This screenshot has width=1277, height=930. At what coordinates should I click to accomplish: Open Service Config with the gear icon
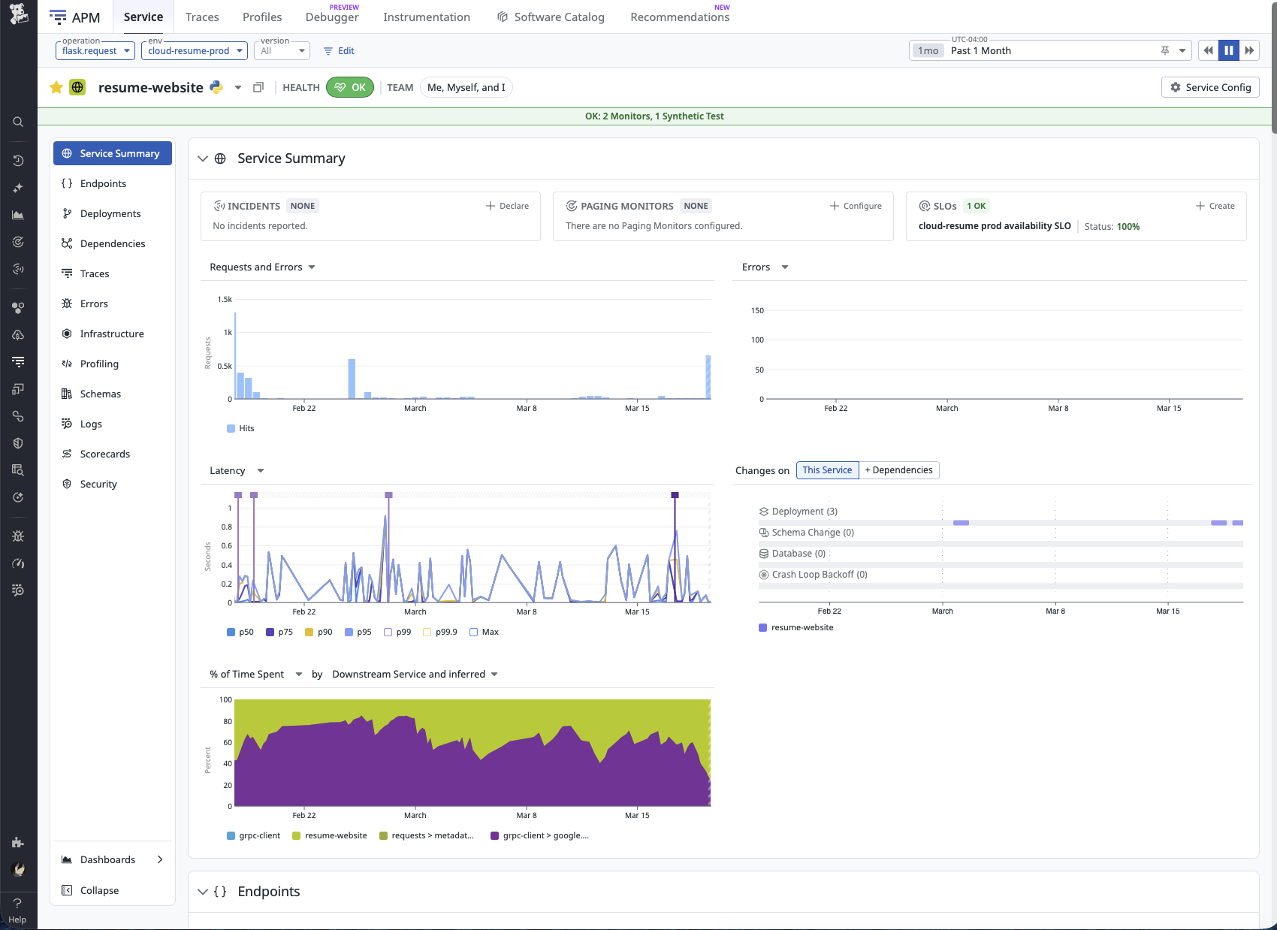[x=1209, y=87]
